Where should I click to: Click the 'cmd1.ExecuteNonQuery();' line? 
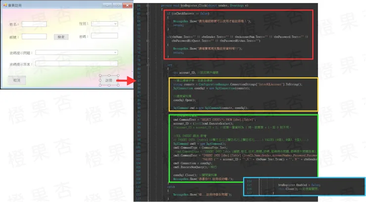tap(195, 167)
